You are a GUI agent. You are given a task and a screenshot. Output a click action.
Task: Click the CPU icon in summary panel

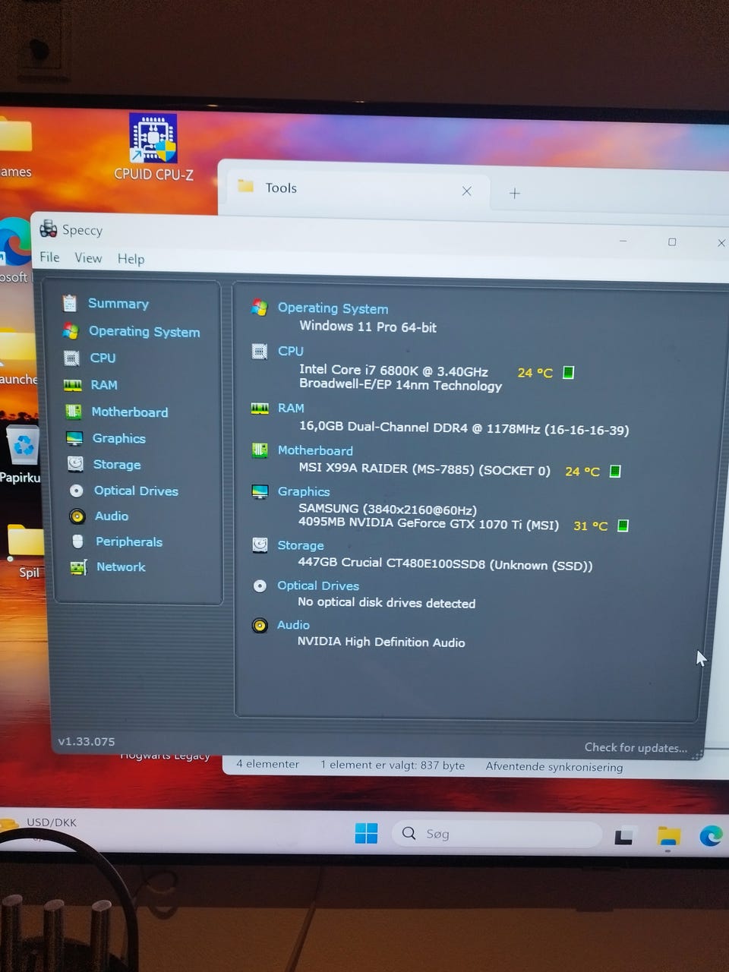tap(260, 351)
